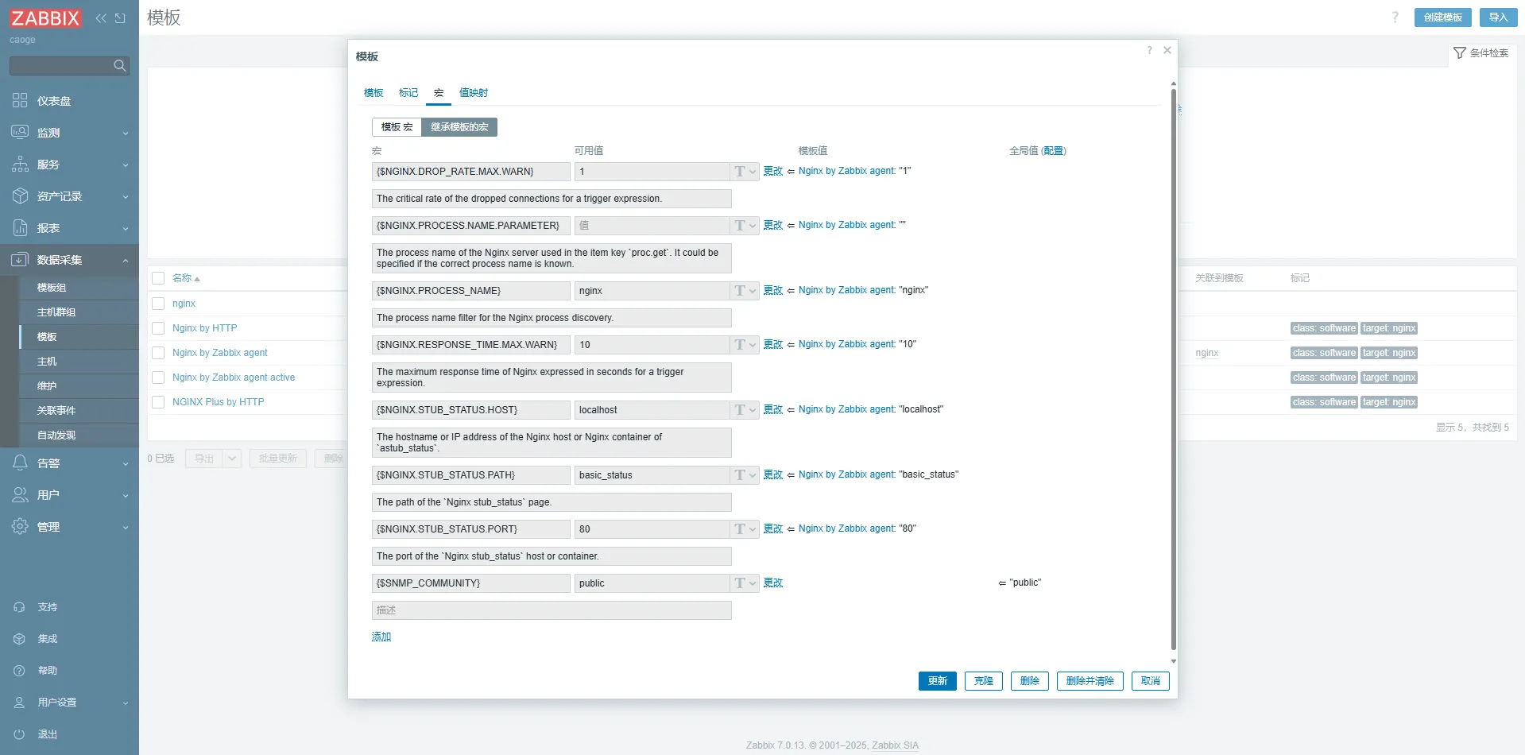Viewport: 1525px width, 755px height.
Task: Click the sidebar search input
Action: 61,66
